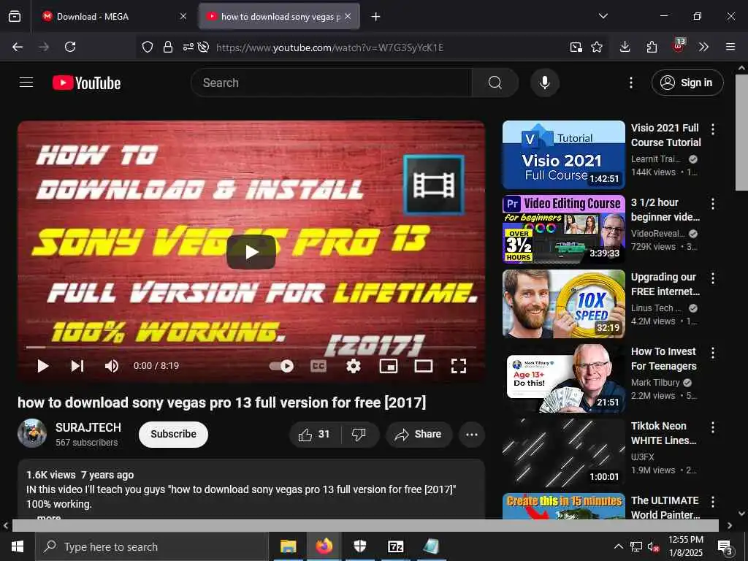Open the Windows Start menu
The width and height of the screenshot is (748, 561).
pos(18,546)
